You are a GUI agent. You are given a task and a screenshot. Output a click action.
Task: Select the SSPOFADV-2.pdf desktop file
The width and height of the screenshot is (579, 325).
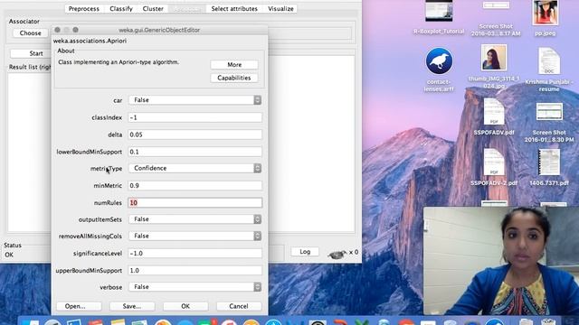(x=494, y=162)
